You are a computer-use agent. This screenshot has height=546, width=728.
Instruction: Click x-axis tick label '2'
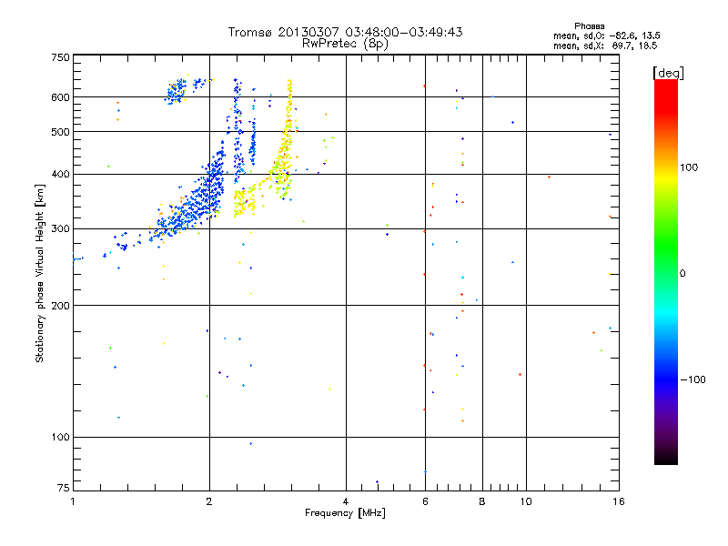point(209,501)
